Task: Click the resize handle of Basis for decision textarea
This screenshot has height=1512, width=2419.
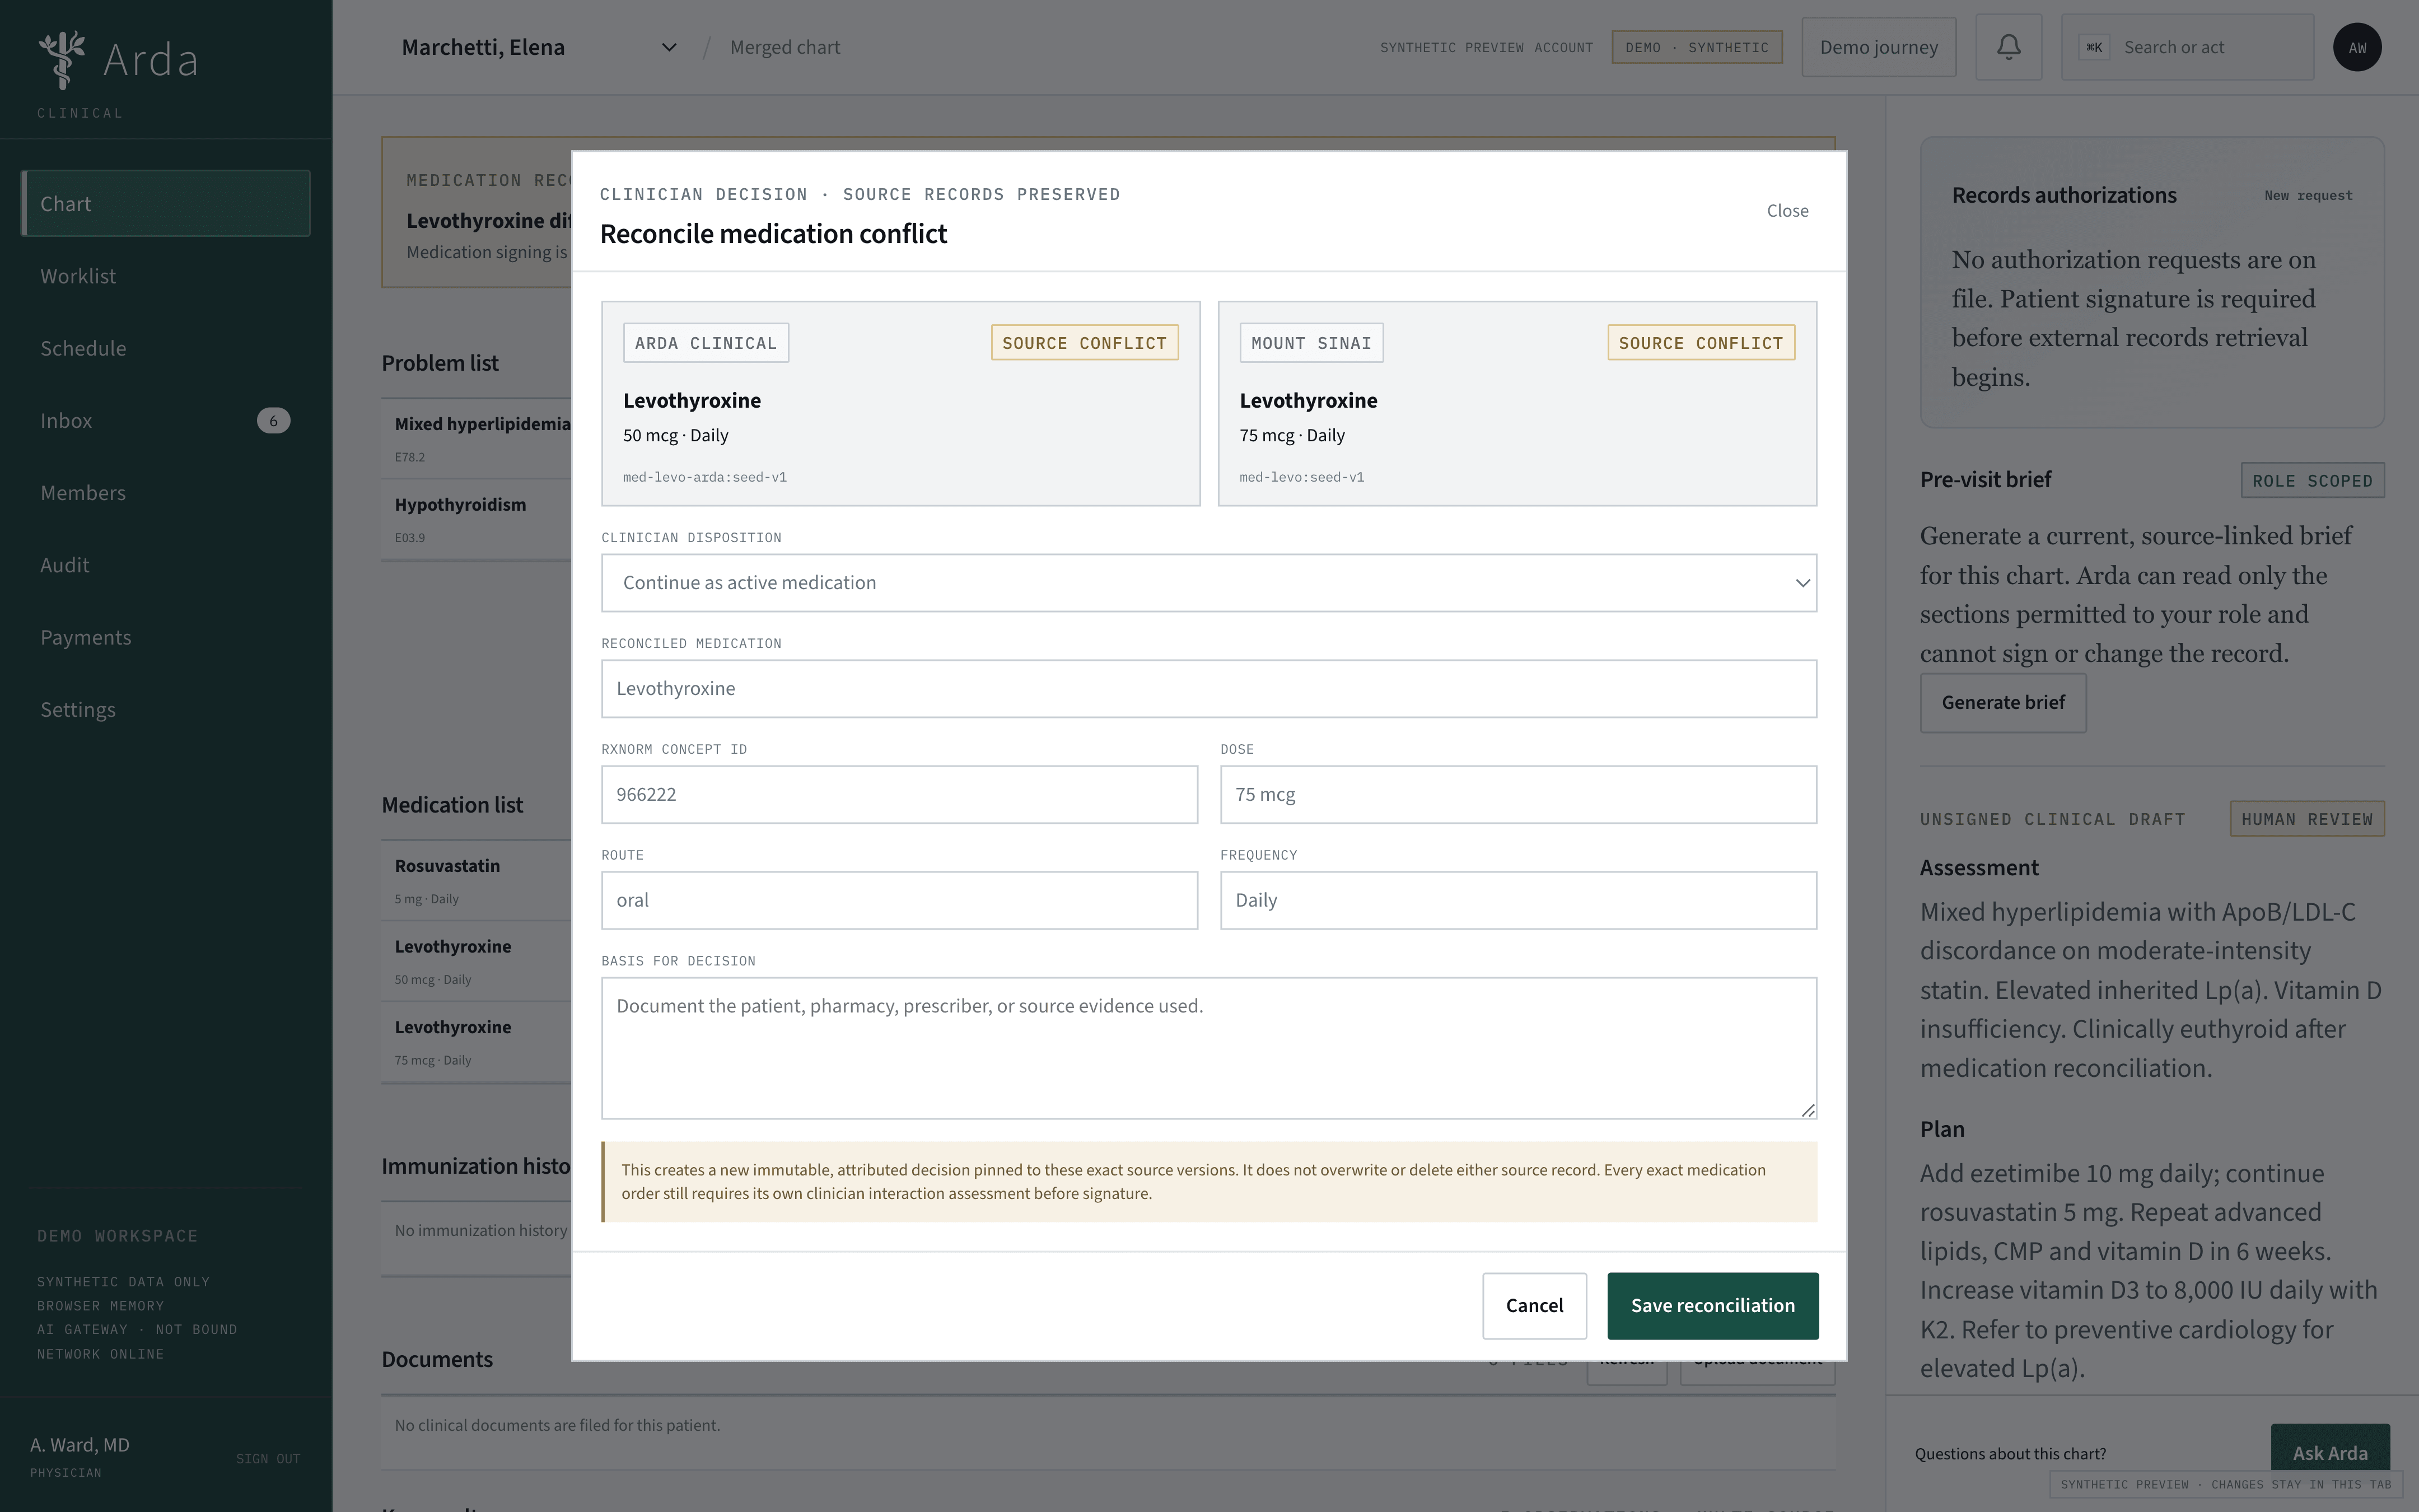Action: pos(1808,1110)
